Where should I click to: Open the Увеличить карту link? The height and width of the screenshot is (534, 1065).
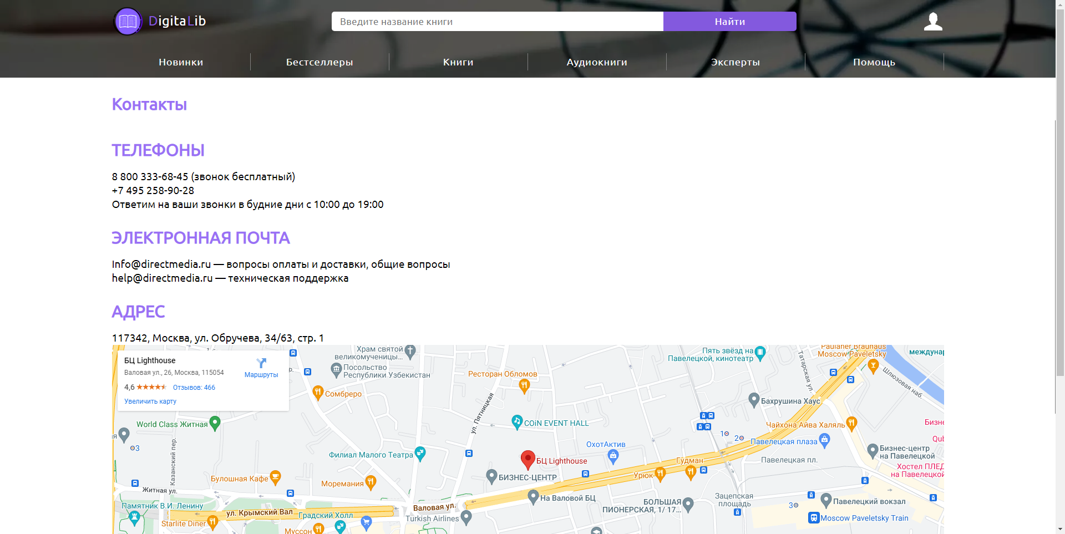pyautogui.click(x=150, y=401)
